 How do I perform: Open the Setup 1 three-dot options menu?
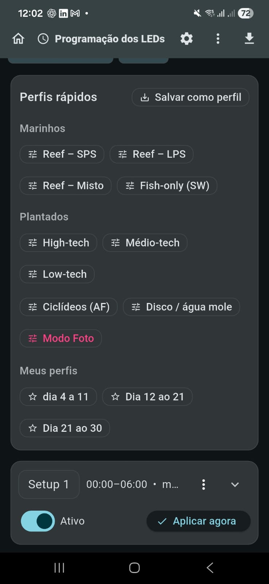point(203,484)
